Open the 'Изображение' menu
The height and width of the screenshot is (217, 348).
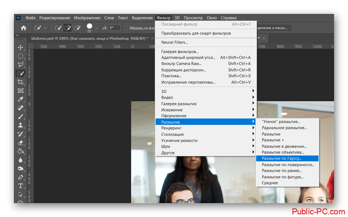click(x=87, y=18)
